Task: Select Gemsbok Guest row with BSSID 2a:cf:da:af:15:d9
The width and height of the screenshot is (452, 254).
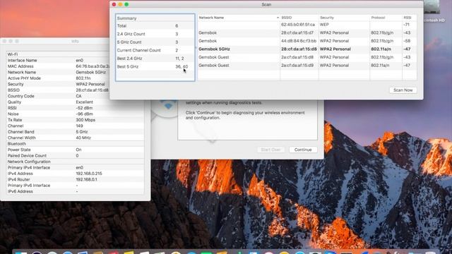Action: [307, 66]
